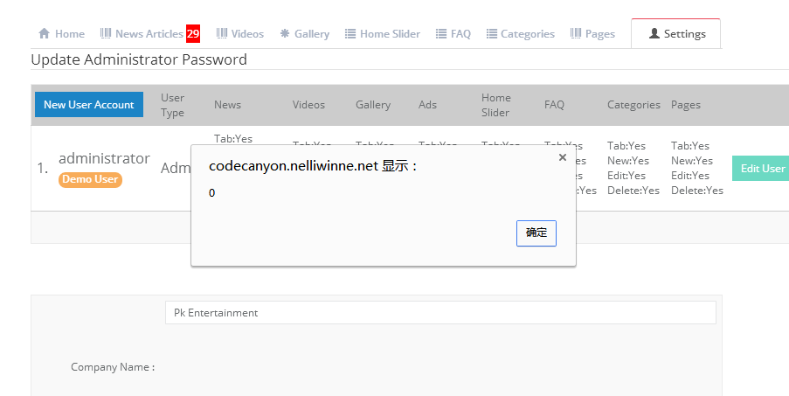
Task: Click the Pk Entertainment company name field
Action: (440, 312)
